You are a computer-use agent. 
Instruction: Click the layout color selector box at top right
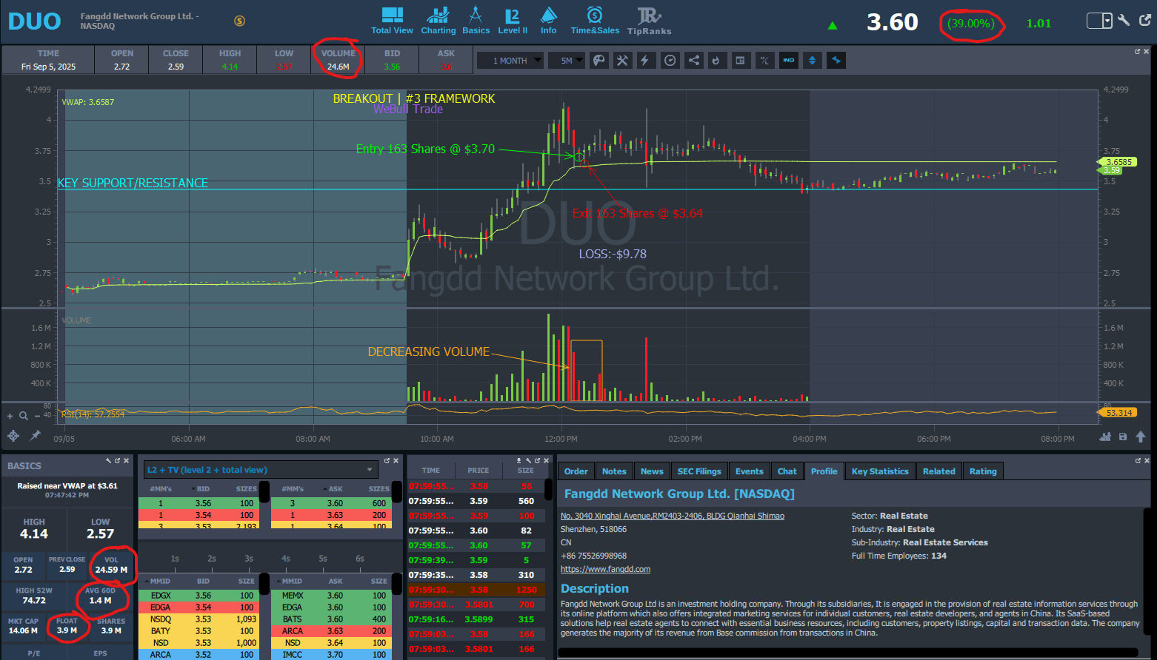tap(1099, 21)
